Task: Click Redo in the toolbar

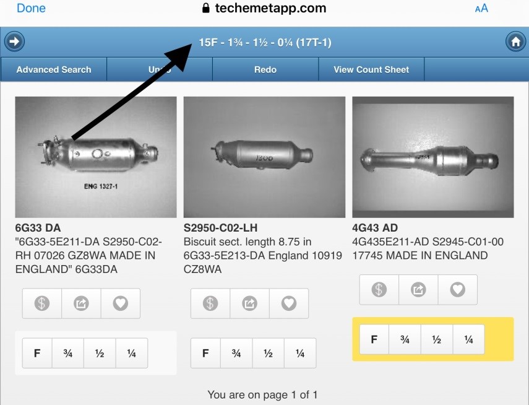Action: tap(265, 69)
